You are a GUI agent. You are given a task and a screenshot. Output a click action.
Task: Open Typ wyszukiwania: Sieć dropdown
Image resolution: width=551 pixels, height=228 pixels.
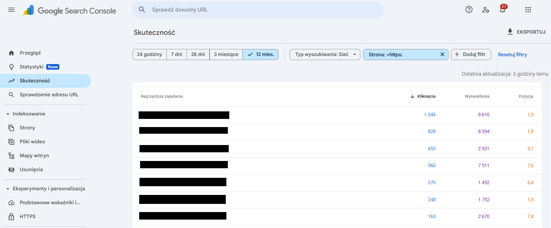pos(325,55)
